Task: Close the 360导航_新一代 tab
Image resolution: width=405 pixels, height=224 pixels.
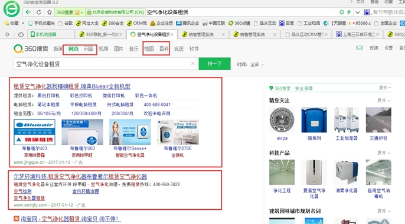Action: 120,34
